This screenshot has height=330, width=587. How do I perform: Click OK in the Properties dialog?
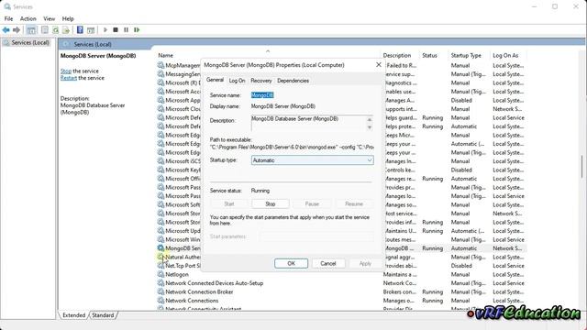tap(291, 263)
